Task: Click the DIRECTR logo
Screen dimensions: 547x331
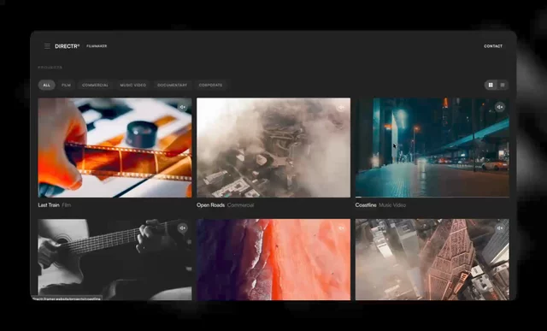Action: 67,46
